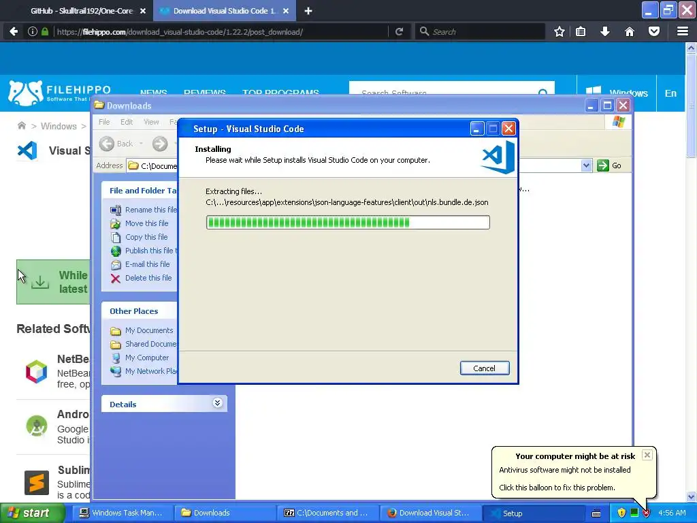Reload the page in Firefox
Image resolution: width=697 pixels, height=523 pixels.
click(x=399, y=31)
